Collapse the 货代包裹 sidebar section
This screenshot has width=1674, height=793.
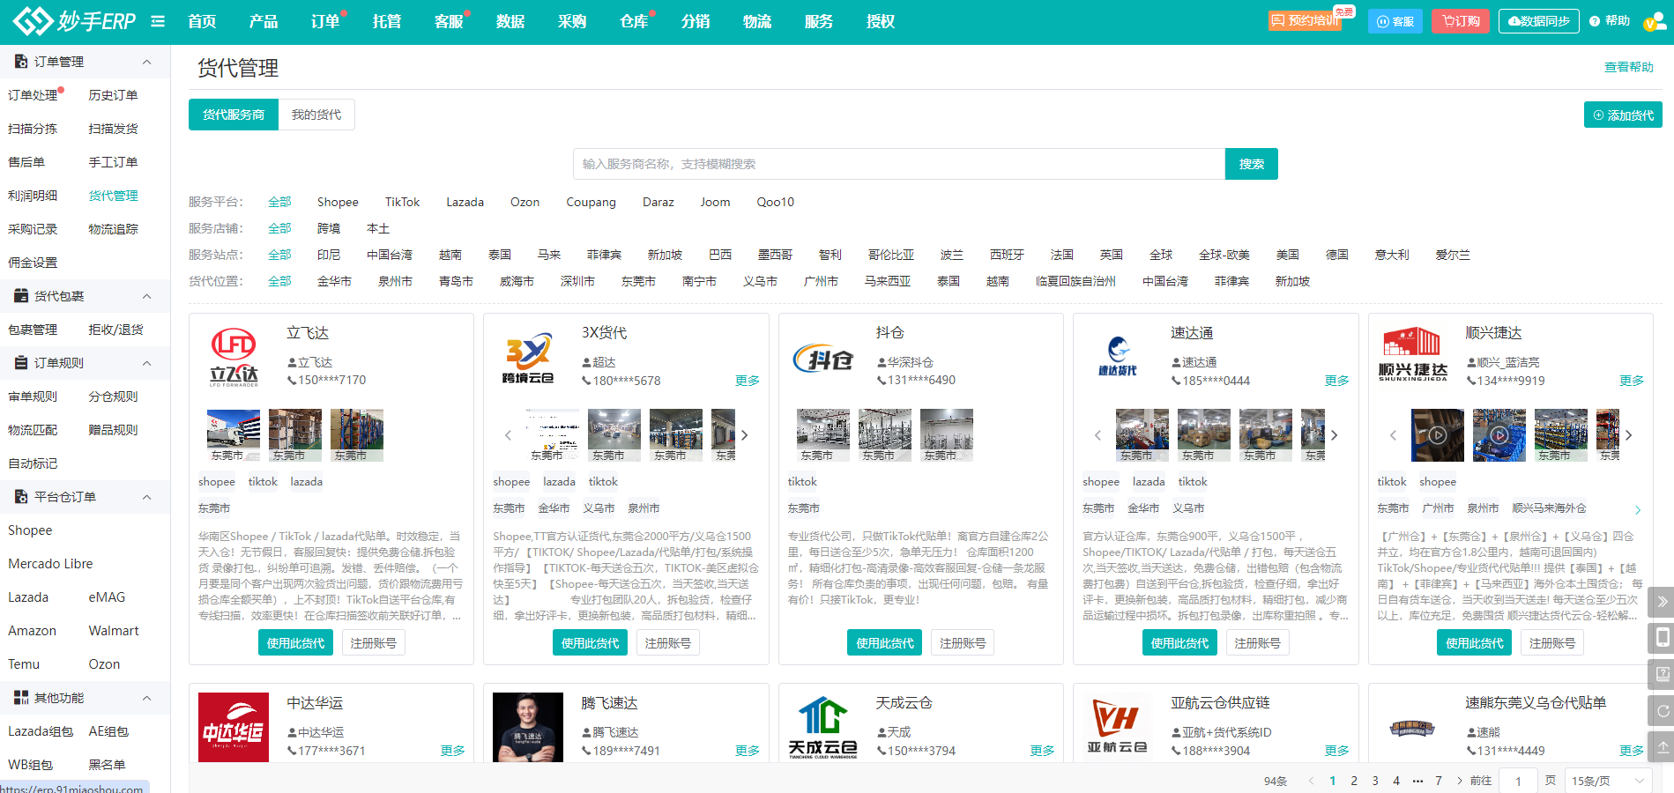point(146,296)
